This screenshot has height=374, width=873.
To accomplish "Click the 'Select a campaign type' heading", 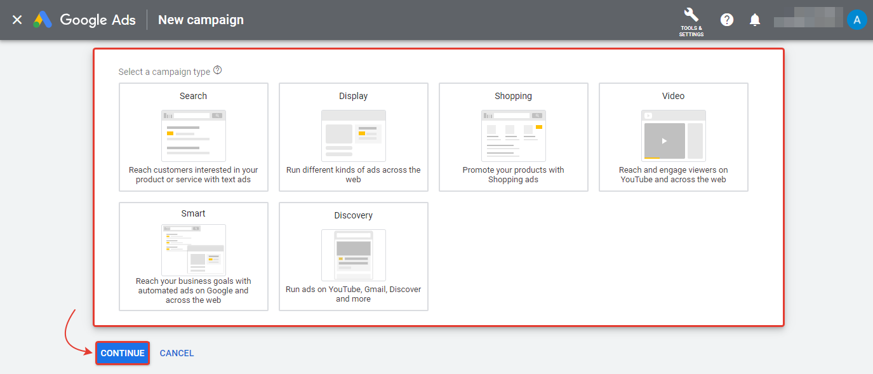I will 164,72.
